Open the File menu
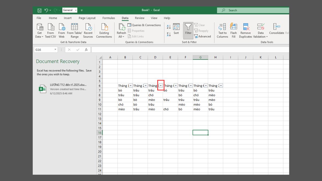Image resolution: width=322 pixels, height=181 pixels. pyautogui.click(x=39, y=18)
